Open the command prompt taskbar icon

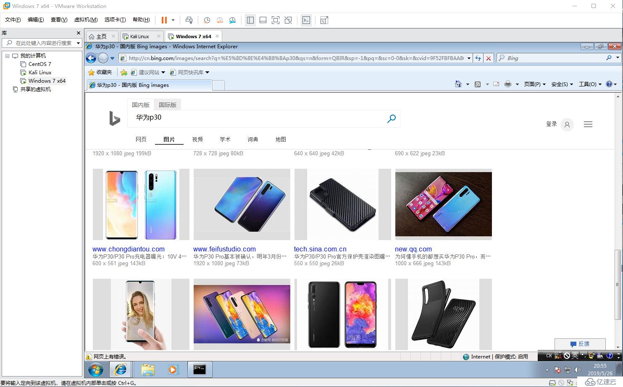pos(200,369)
